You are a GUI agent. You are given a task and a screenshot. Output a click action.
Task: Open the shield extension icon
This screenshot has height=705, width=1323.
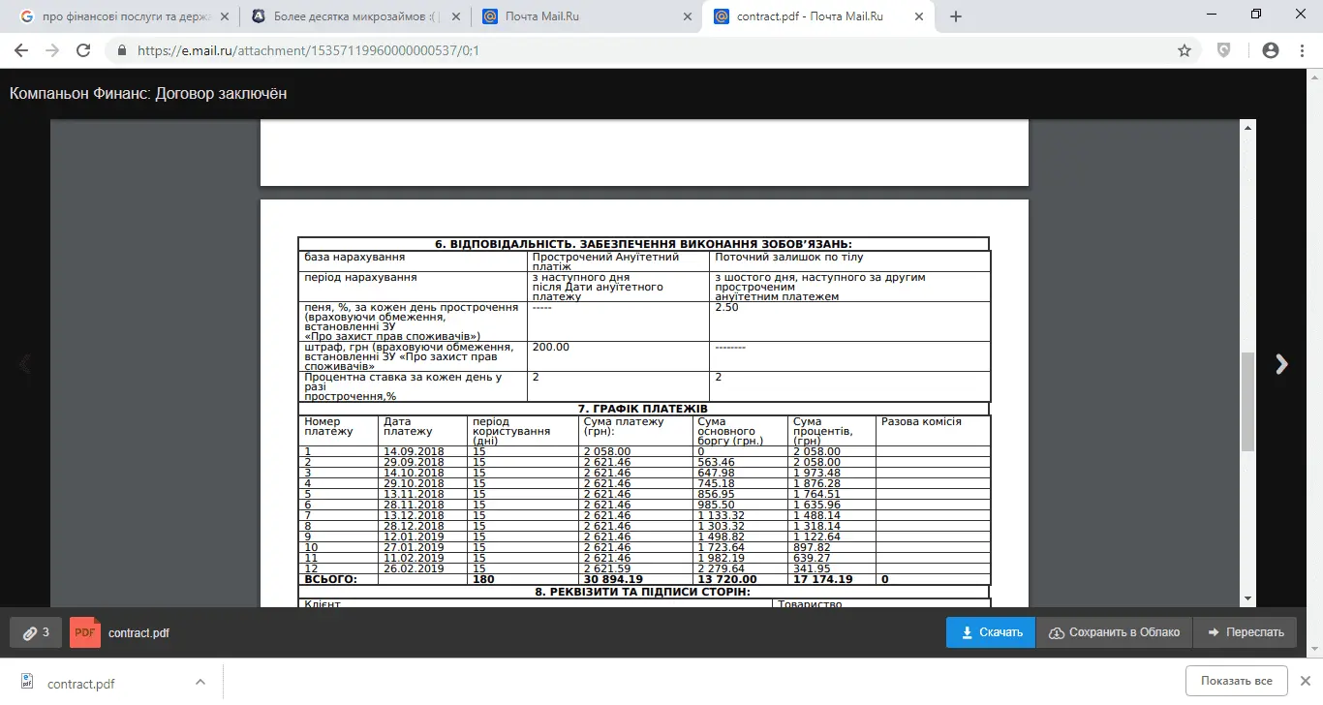point(1224,50)
